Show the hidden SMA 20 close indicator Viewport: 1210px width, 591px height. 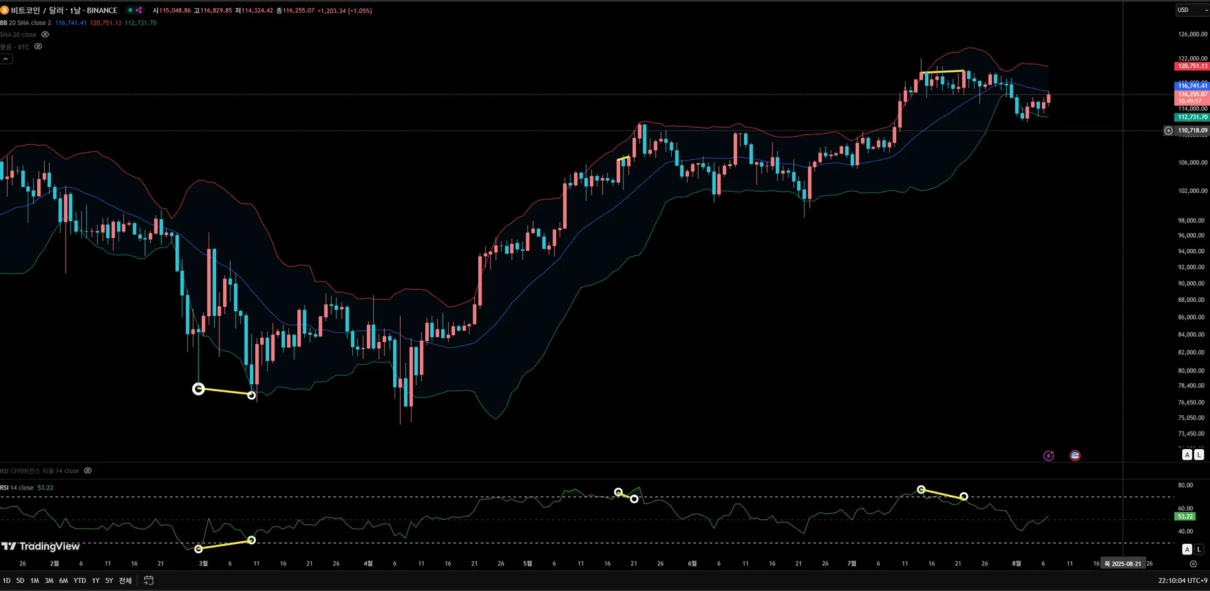point(45,35)
